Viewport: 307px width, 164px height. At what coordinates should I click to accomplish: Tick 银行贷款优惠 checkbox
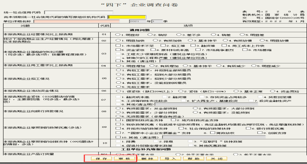(248, 128)
